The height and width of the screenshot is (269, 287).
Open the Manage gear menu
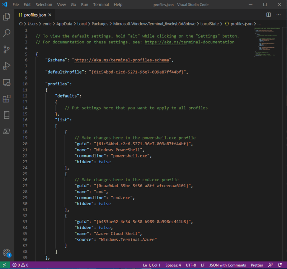6,253
